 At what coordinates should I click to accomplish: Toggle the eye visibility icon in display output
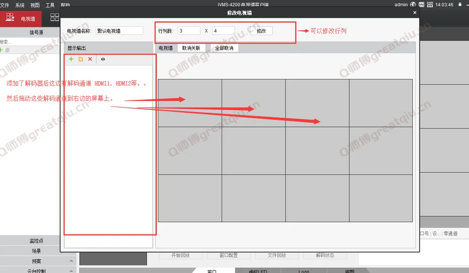(103, 59)
